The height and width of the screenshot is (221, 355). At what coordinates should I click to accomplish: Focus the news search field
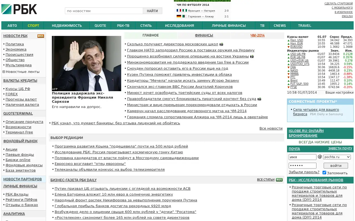[x=104, y=11]
